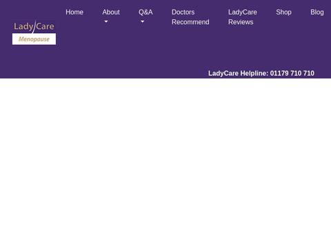Click the LadyCare Helpline phone number

292,73
